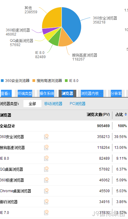Click help question mark beside 浏览器内核

[102, 93]
